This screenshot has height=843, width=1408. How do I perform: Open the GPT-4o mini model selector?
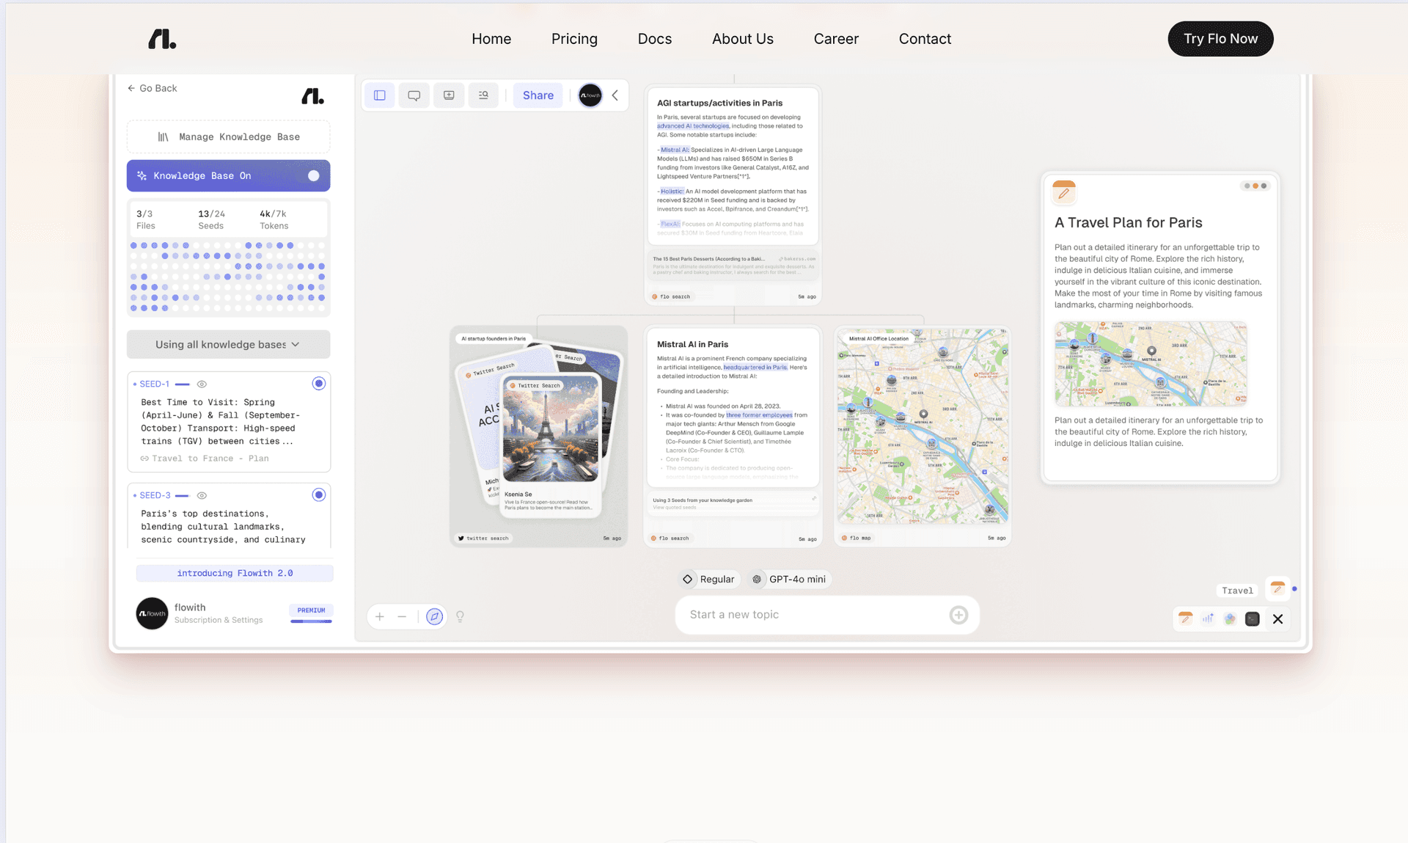[789, 579]
